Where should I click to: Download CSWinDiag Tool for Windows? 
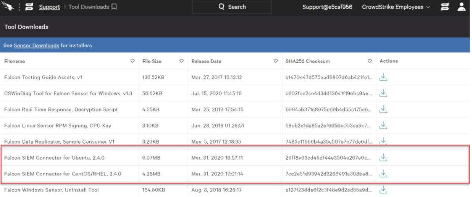pos(383,93)
